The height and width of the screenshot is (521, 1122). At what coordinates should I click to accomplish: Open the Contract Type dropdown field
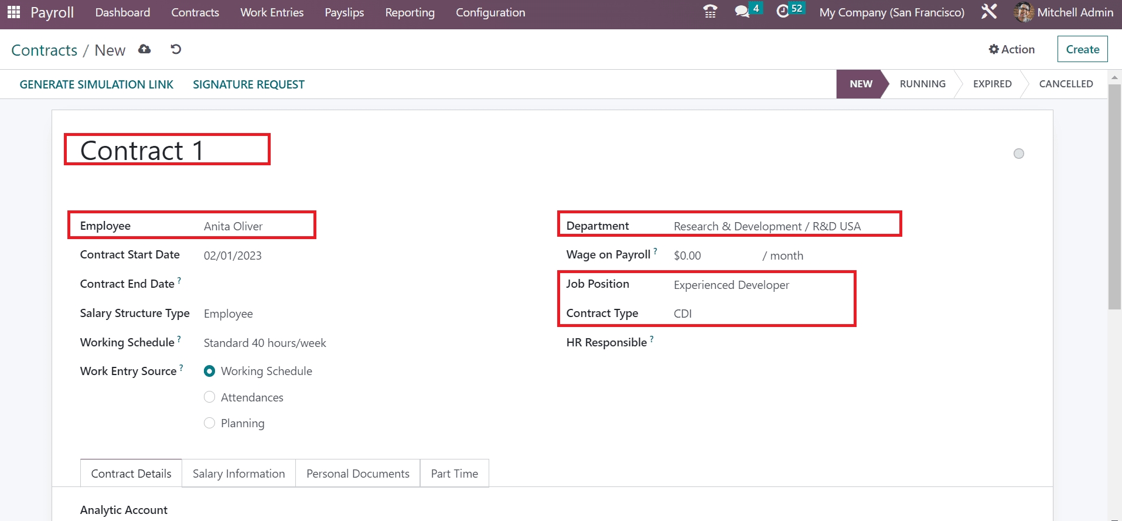coord(762,314)
